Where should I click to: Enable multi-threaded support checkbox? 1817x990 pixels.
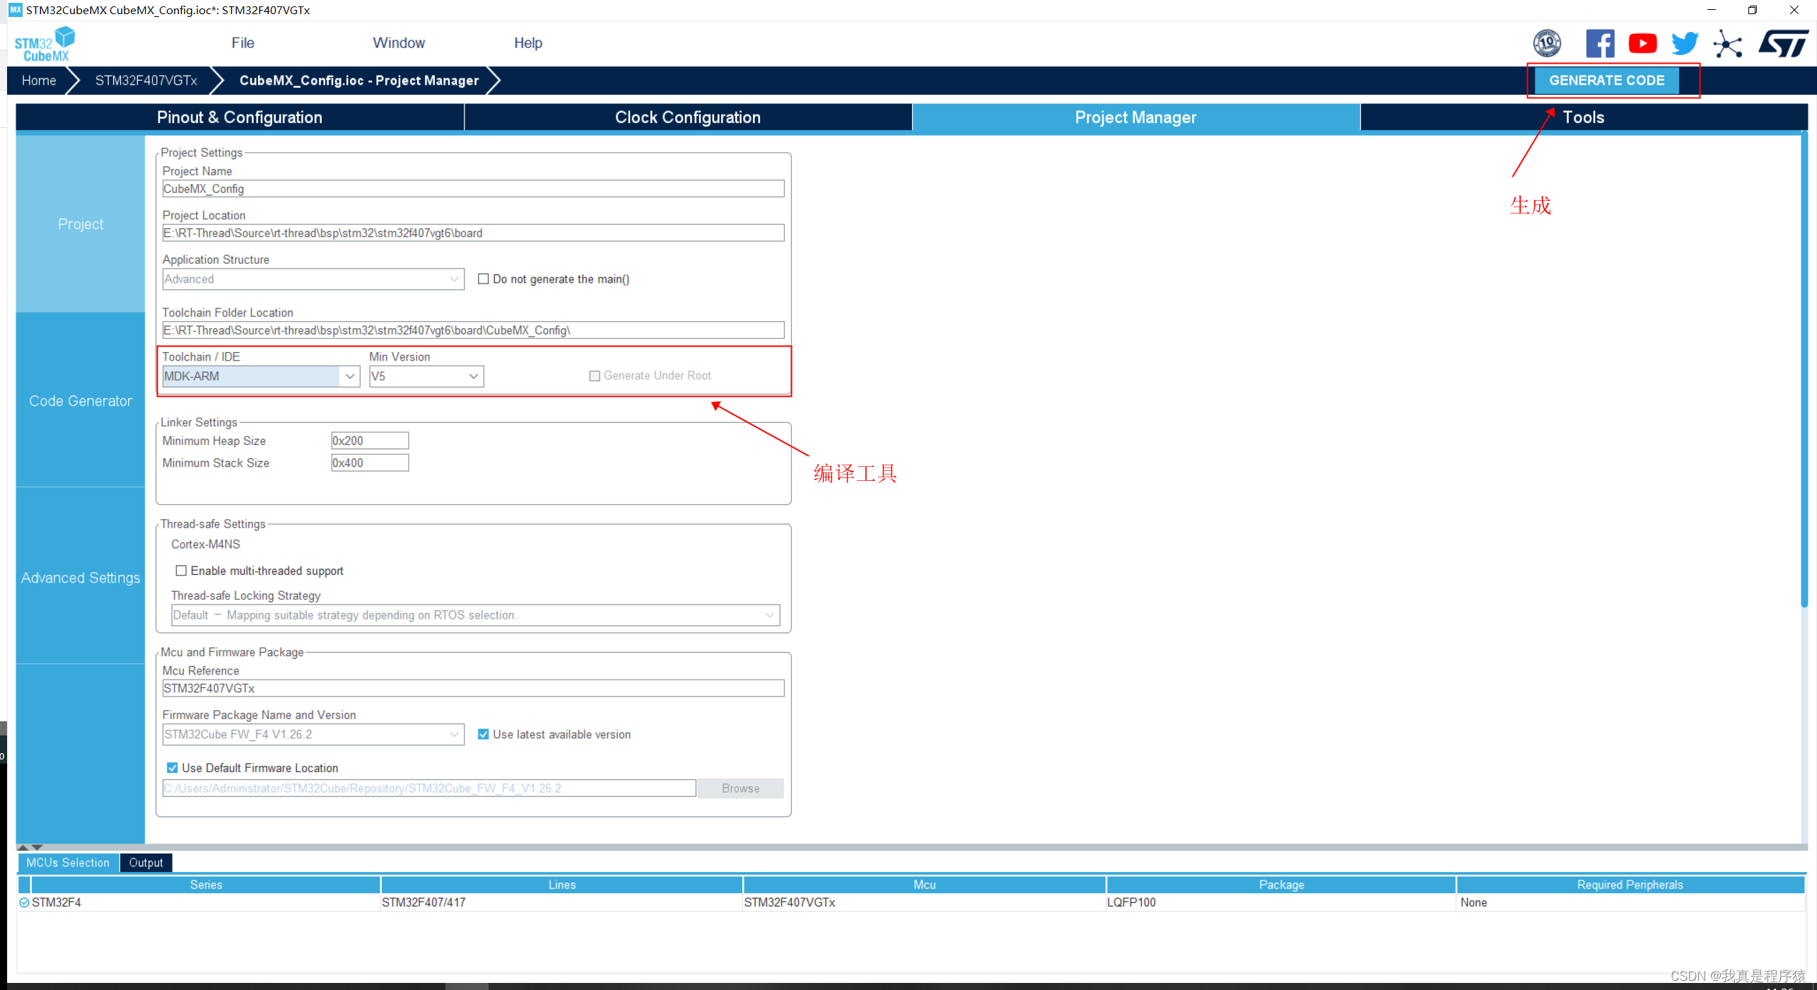pyautogui.click(x=181, y=571)
